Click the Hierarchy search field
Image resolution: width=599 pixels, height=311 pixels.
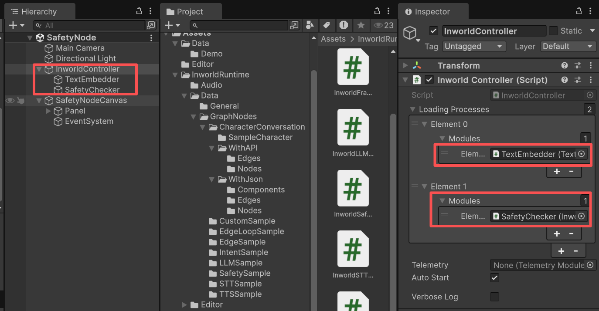click(x=89, y=25)
